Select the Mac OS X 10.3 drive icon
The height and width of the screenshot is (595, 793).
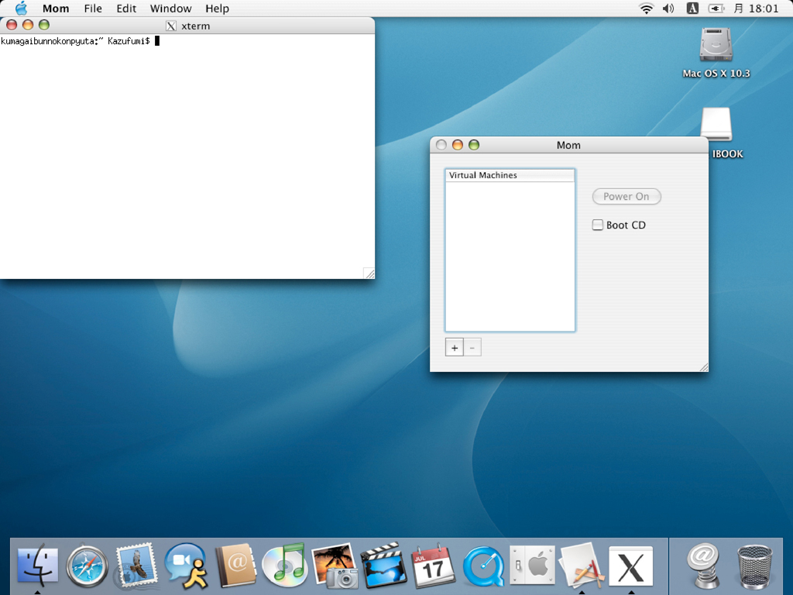click(716, 44)
